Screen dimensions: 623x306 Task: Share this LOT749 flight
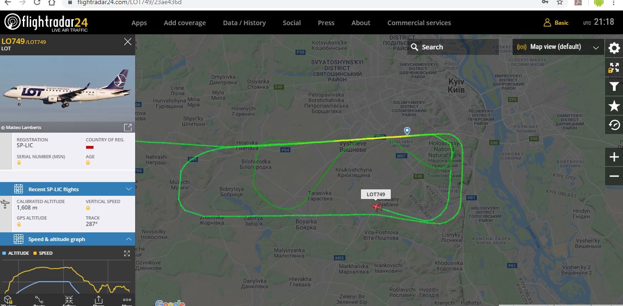(x=98, y=300)
